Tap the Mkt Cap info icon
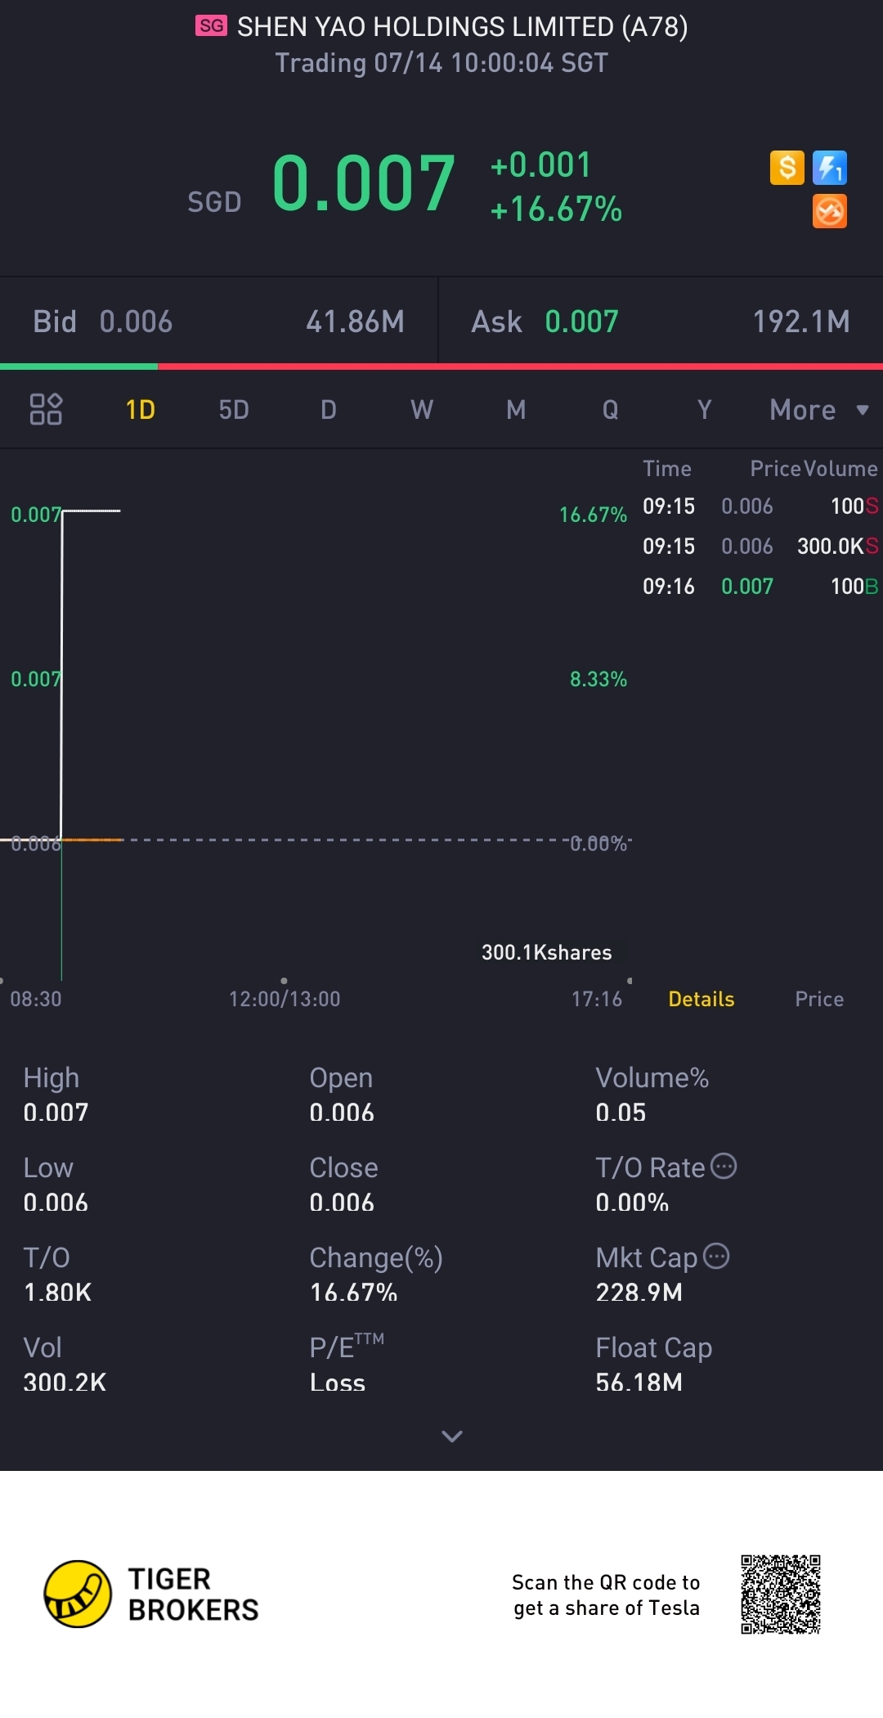 pos(716,1256)
